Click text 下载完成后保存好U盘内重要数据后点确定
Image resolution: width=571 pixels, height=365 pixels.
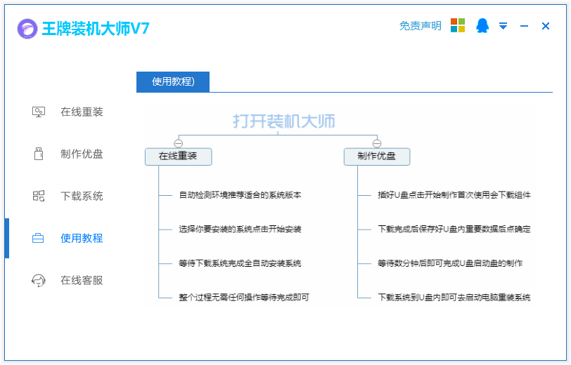click(x=454, y=230)
